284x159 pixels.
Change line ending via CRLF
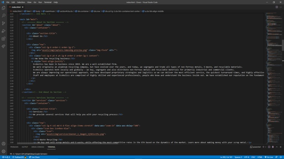tap(253, 157)
